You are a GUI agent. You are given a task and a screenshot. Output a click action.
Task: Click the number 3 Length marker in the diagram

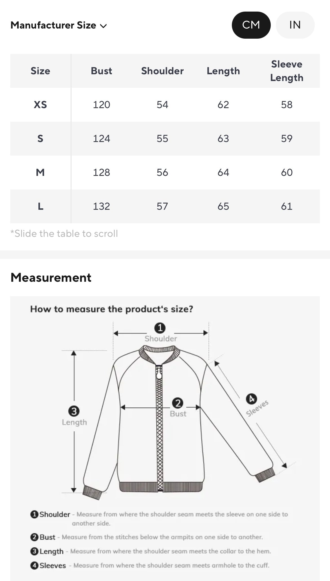click(x=74, y=411)
